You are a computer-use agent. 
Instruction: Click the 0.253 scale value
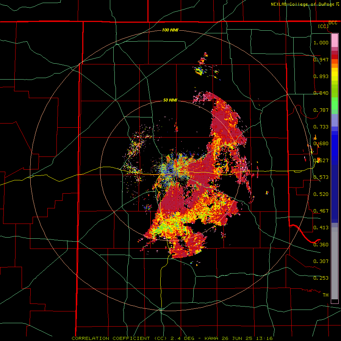(321, 278)
